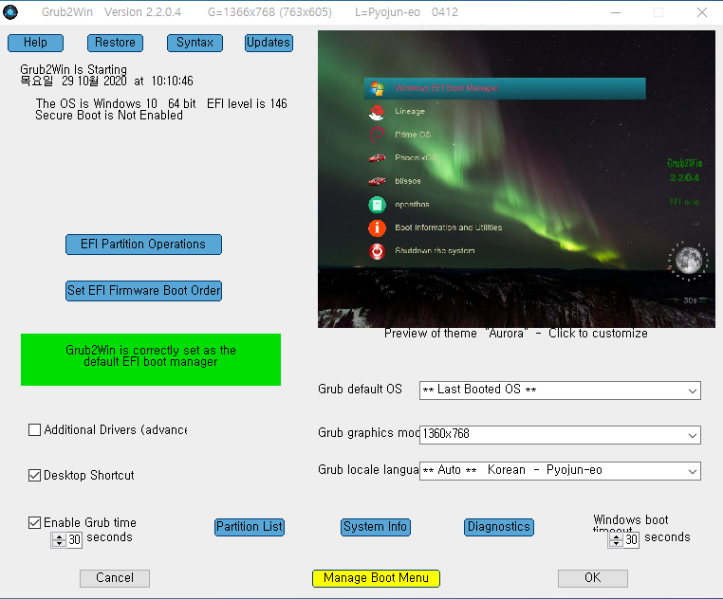Confirm with the OK button
723x599 pixels.
tap(592, 578)
